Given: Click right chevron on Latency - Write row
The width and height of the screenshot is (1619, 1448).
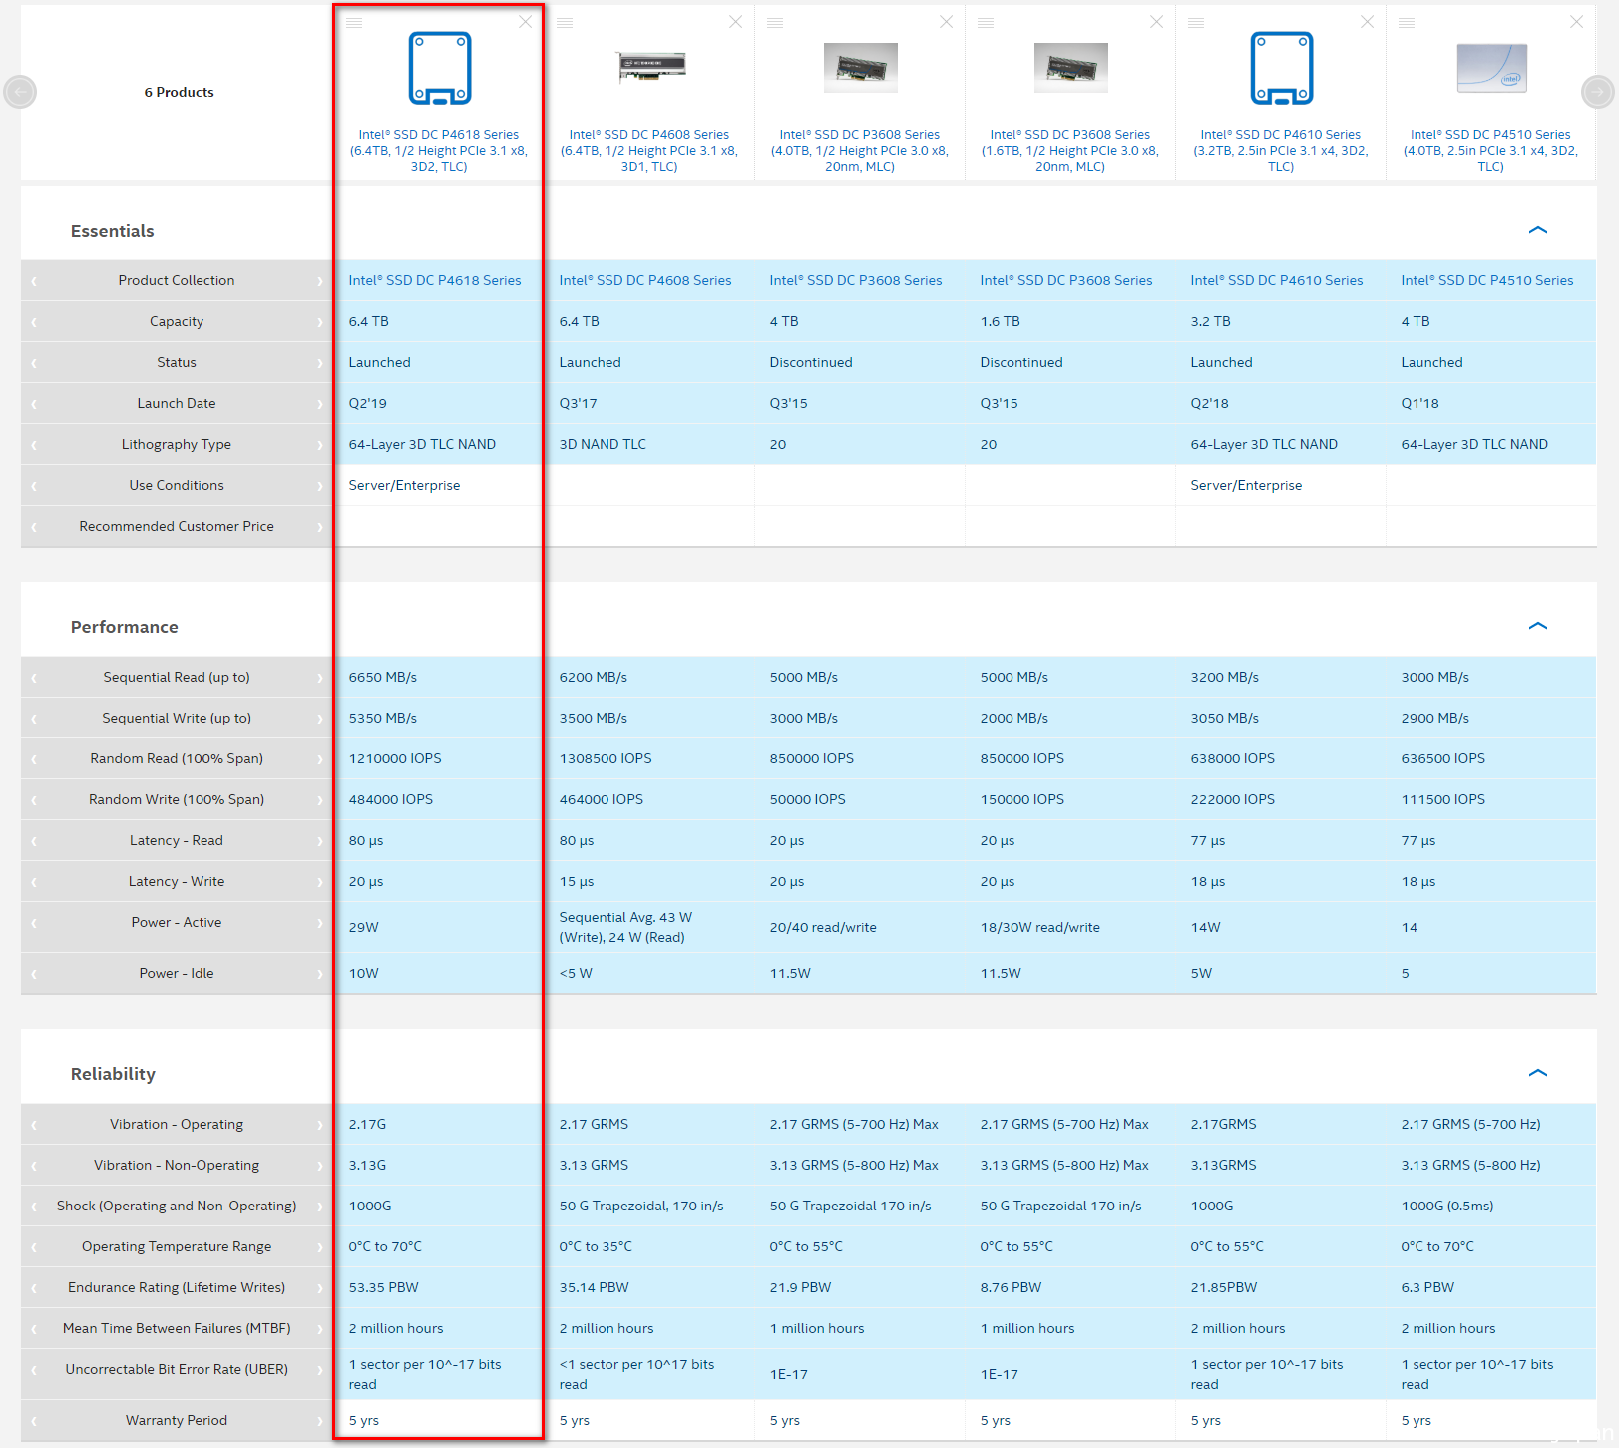Looking at the screenshot, I should [320, 882].
